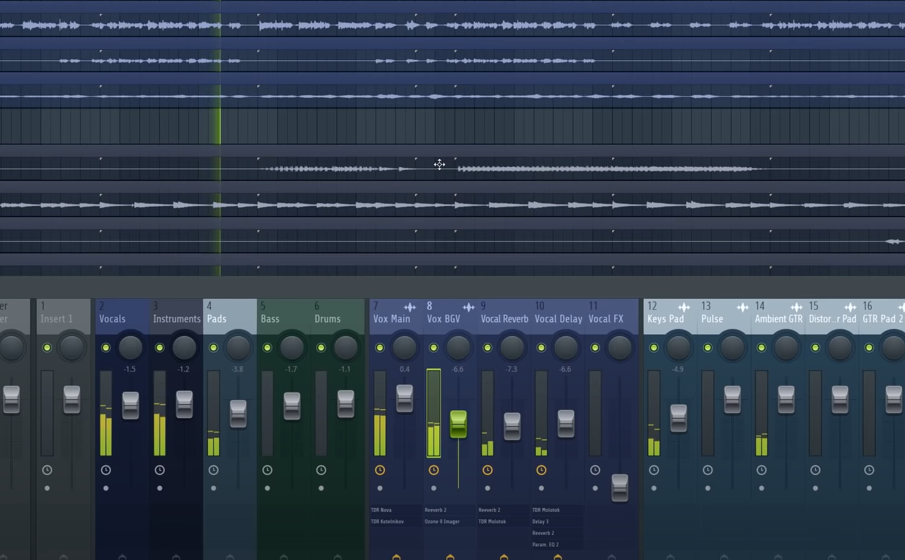905x560 pixels.
Task: Click the green volume fader on Vox BGV
Action: (x=458, y=425)
